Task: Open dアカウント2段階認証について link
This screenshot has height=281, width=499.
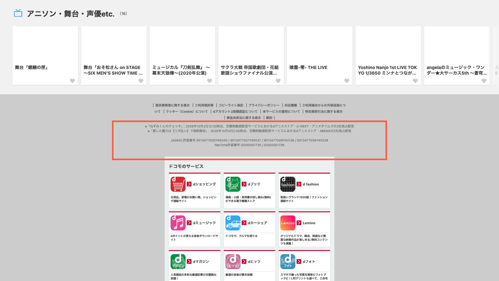Action: coord(235,112)
